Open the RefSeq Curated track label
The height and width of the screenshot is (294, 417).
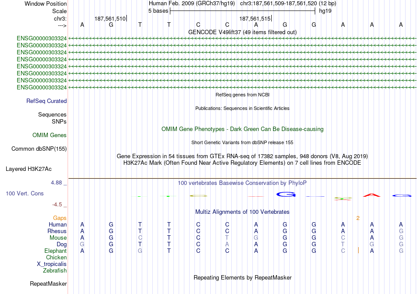(47, 101)
